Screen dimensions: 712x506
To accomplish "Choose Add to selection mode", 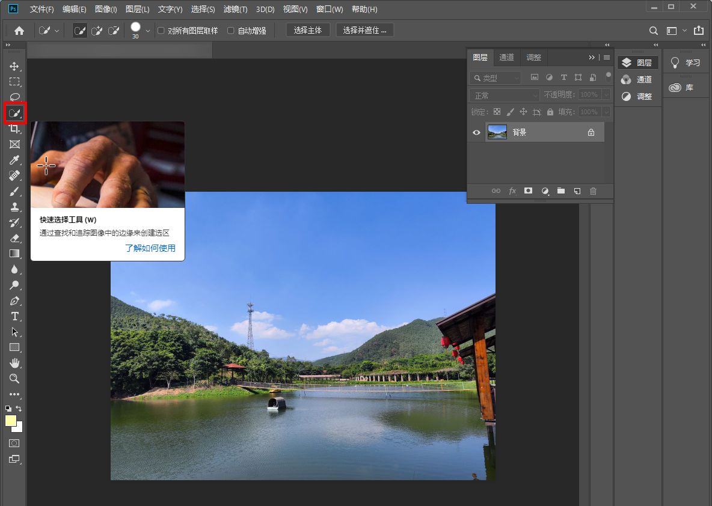I will (x=97, y=31).
